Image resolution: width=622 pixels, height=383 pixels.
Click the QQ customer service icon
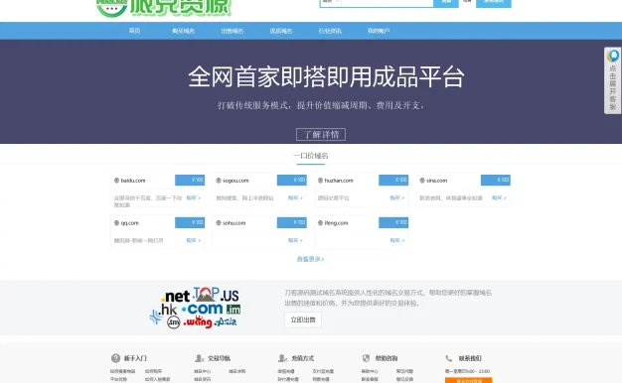pyautogui.click(x=613, y=56)
